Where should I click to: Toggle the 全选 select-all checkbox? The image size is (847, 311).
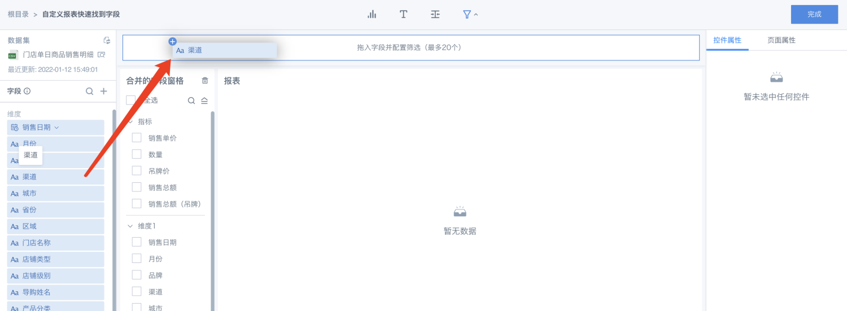point(131,100)
